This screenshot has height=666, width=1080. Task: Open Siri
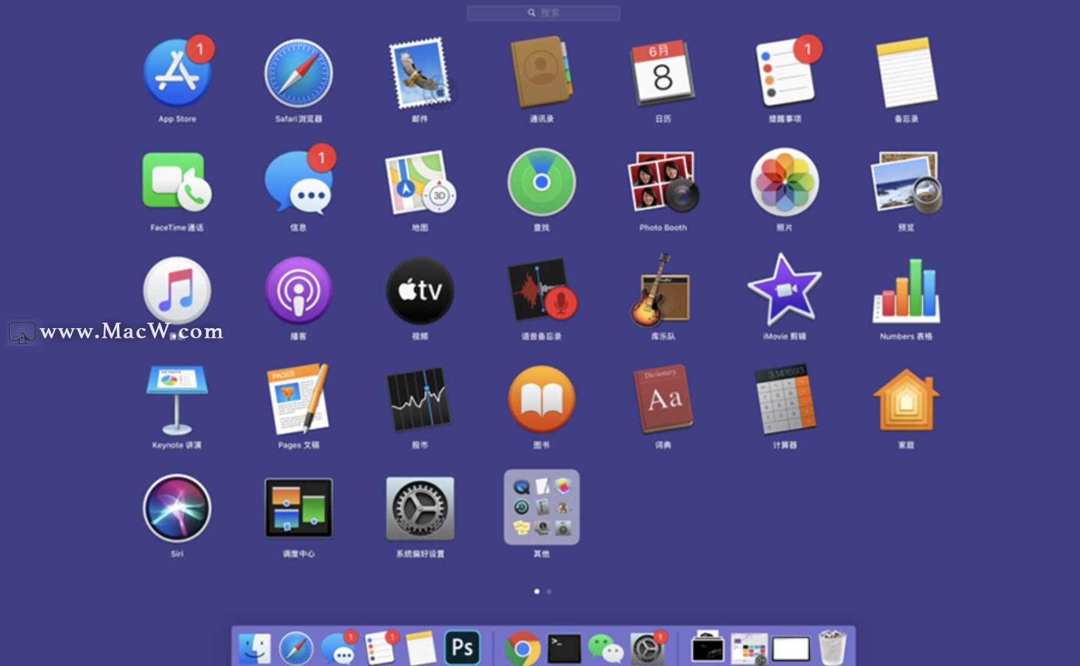(177, 508)
